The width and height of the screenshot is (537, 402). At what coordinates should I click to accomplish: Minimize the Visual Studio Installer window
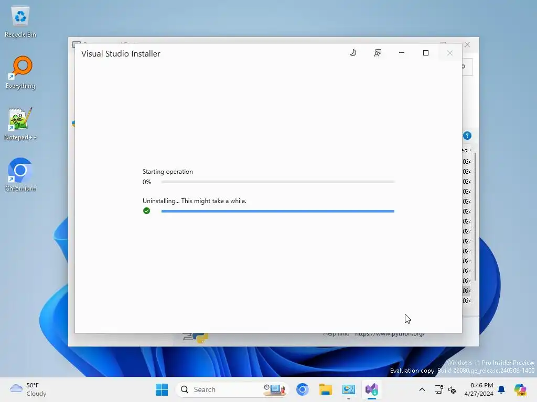[402, 53]
